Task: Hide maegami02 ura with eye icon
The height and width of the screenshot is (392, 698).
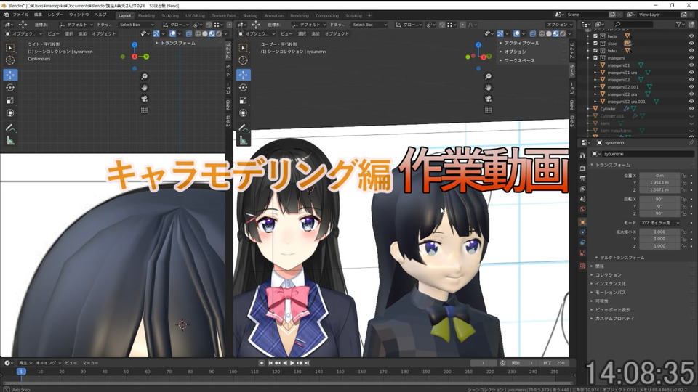Action: (691, 94)
